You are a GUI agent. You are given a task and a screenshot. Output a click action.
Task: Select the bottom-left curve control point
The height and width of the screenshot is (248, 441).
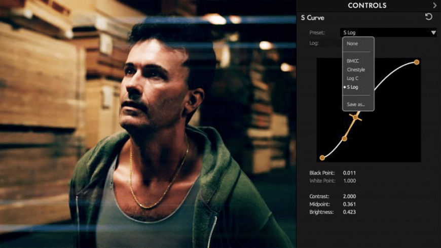[x=322, y=158]
